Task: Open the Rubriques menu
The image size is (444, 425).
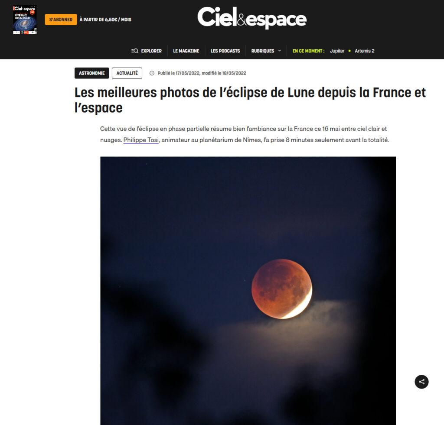Action: coord(262,51)
